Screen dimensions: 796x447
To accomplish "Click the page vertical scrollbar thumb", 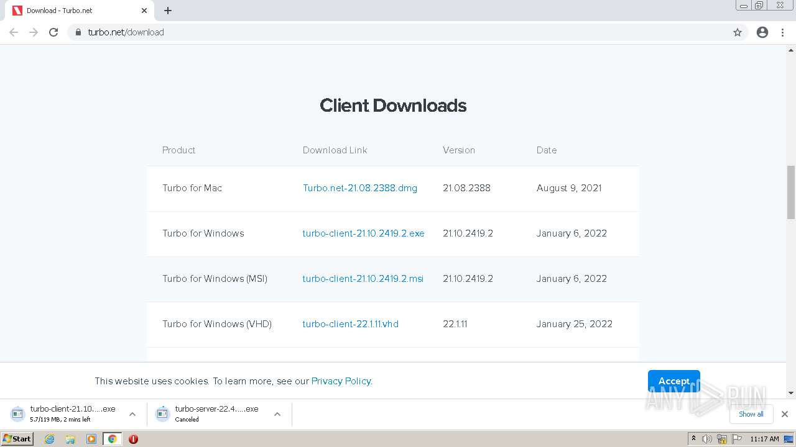I will tap(791, 192).
